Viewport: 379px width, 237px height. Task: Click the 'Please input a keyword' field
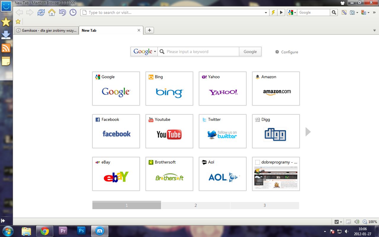tap(198, 52)
